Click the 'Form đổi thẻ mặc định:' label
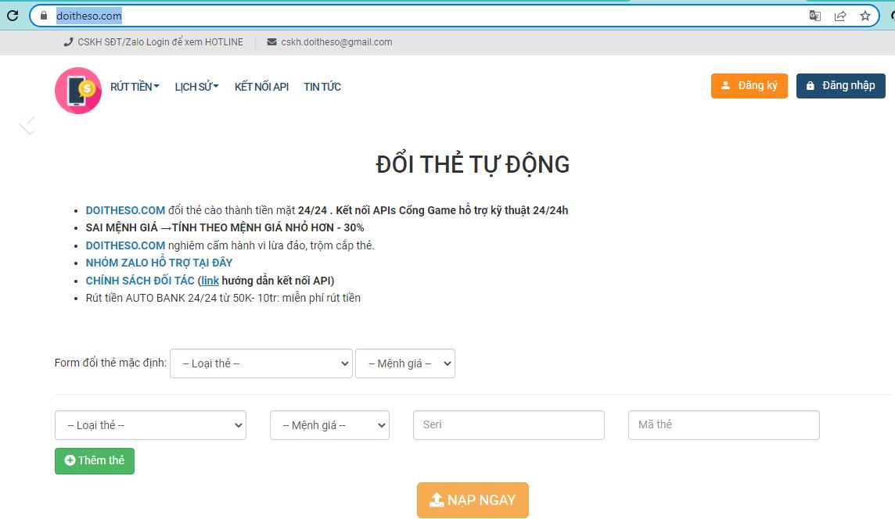The width and height of the screenshot is (895, 519). 111,363
